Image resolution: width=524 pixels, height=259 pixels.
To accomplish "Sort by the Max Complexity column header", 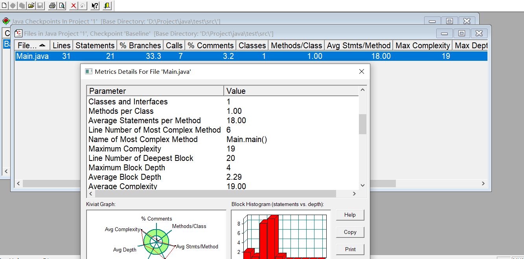I will tap(423, 46).
